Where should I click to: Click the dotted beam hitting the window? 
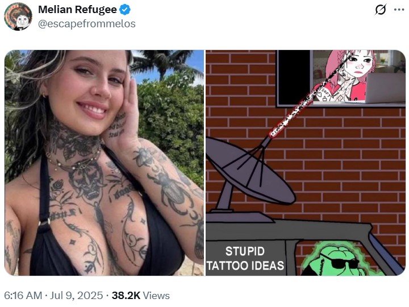pos(308,99)
